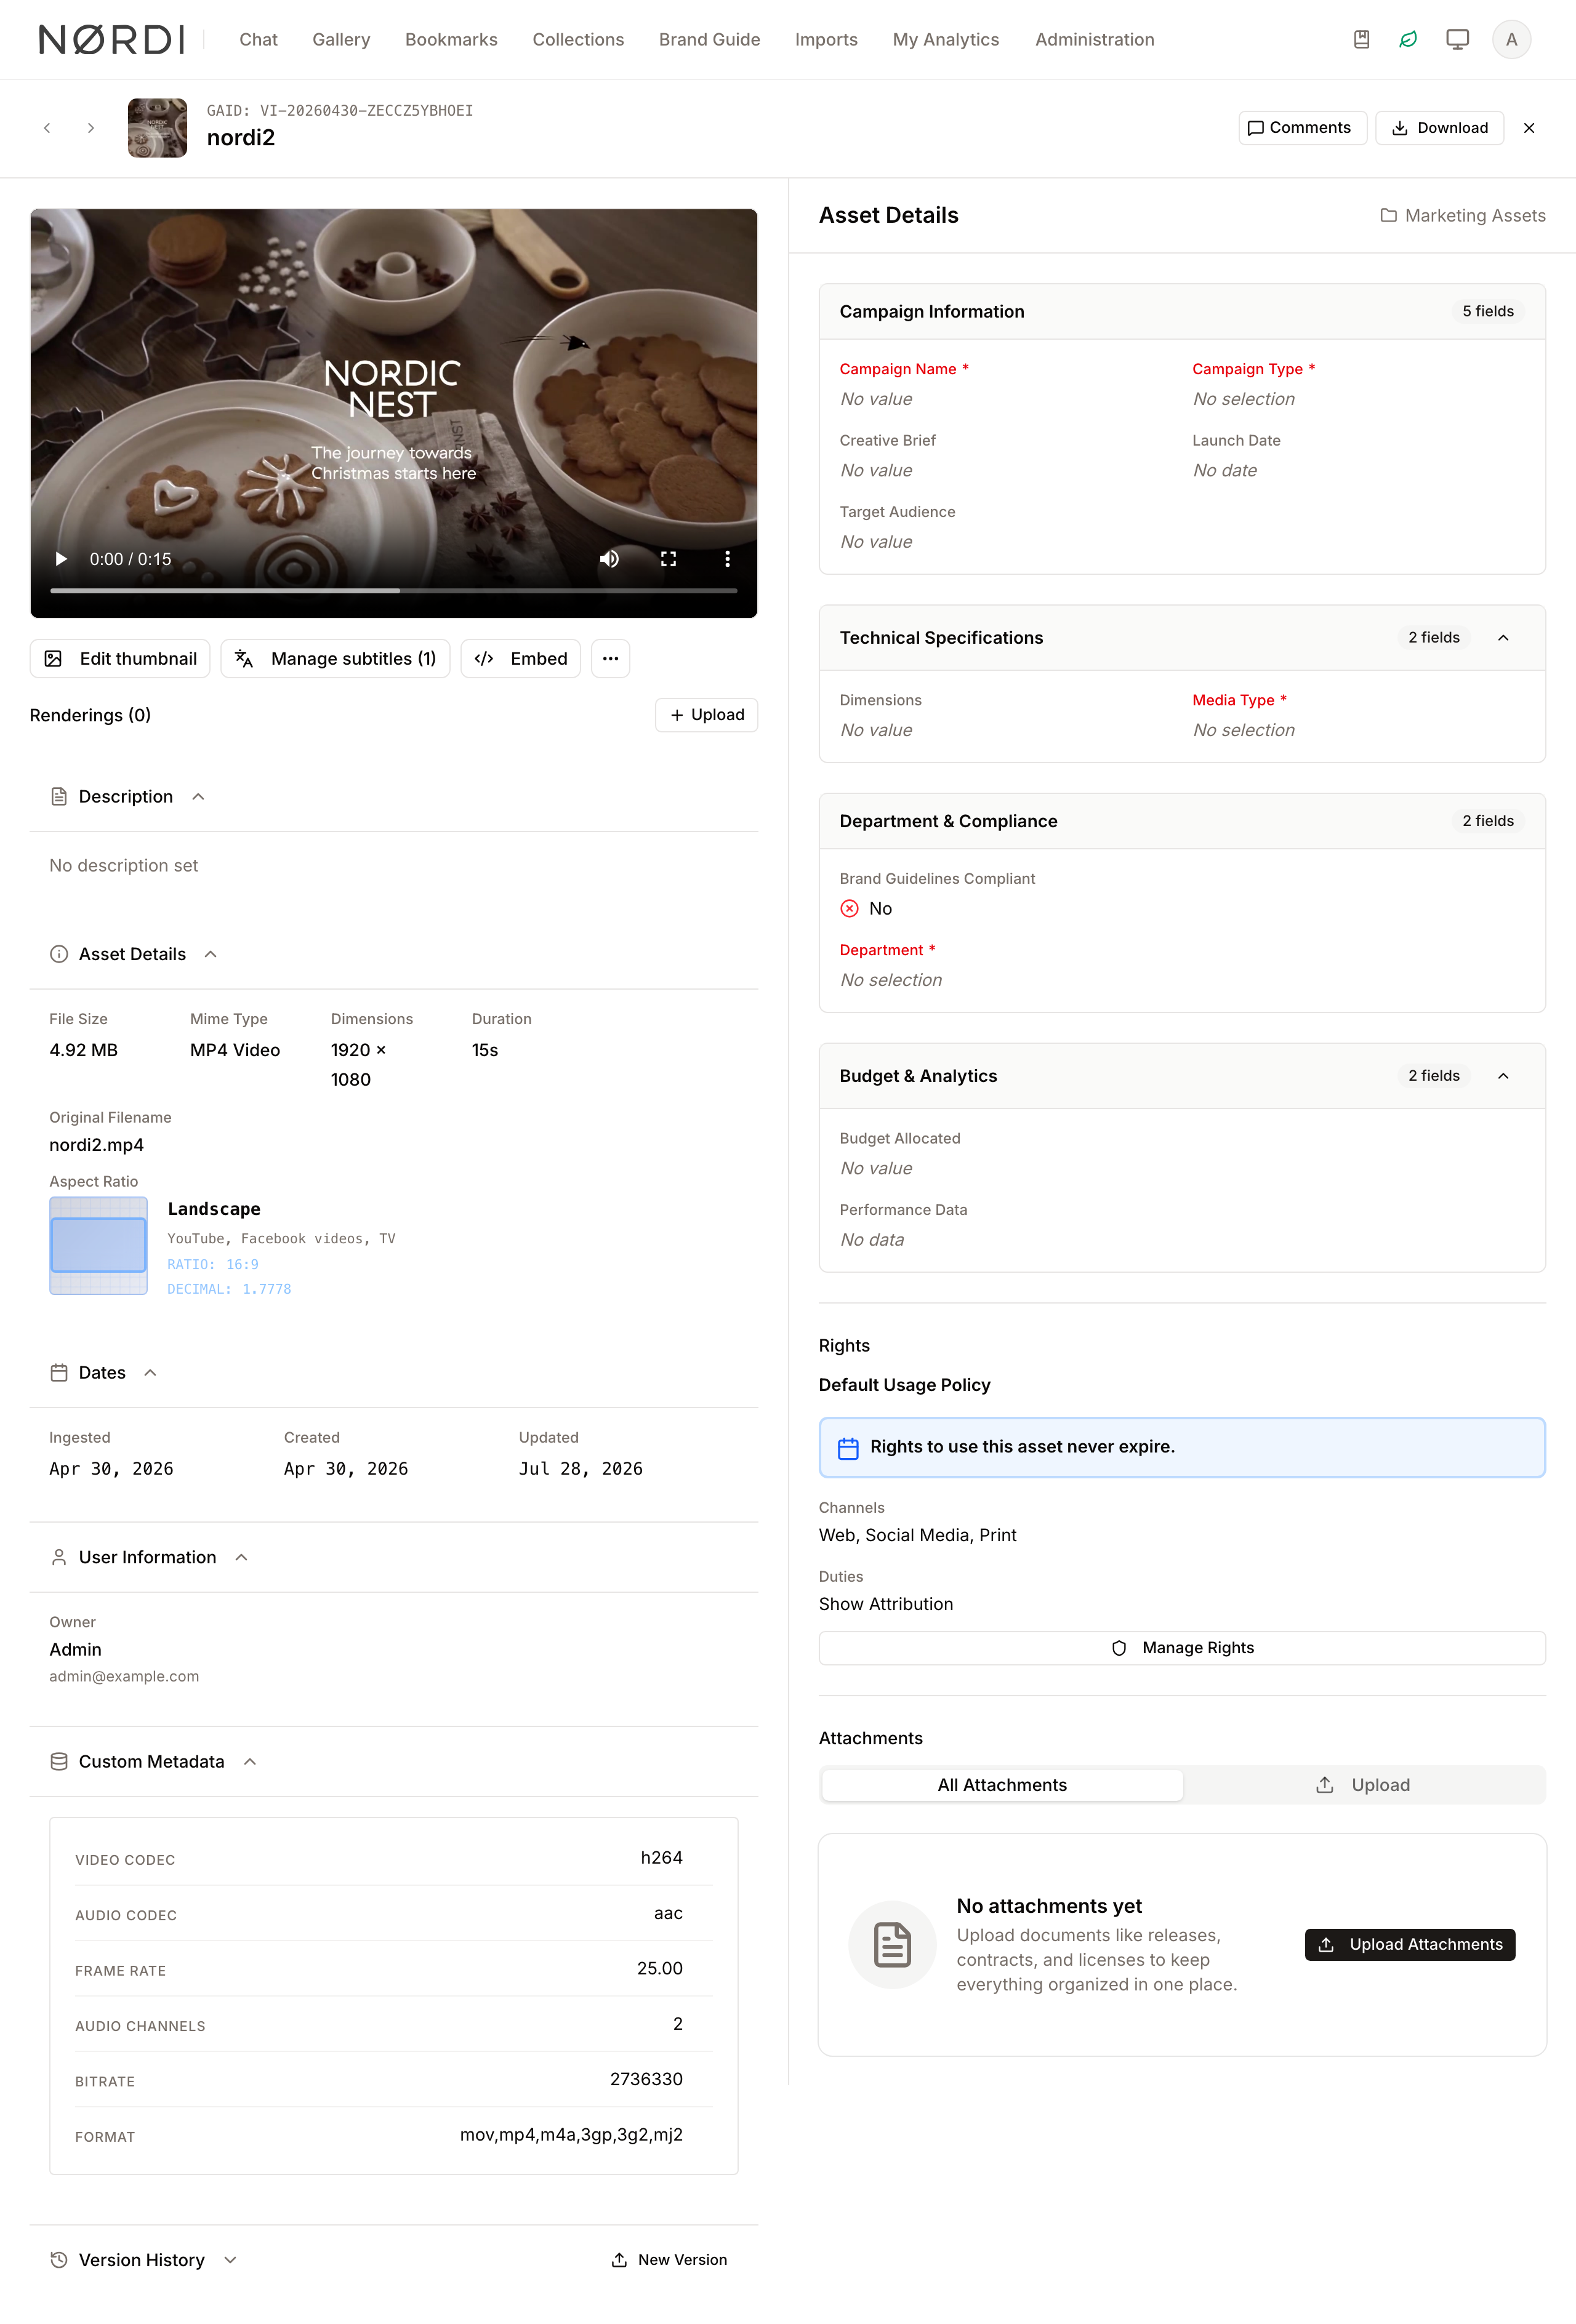Enter fullscreen video mode
This screenshot has height=2324, width=1576.
(668, 559)
